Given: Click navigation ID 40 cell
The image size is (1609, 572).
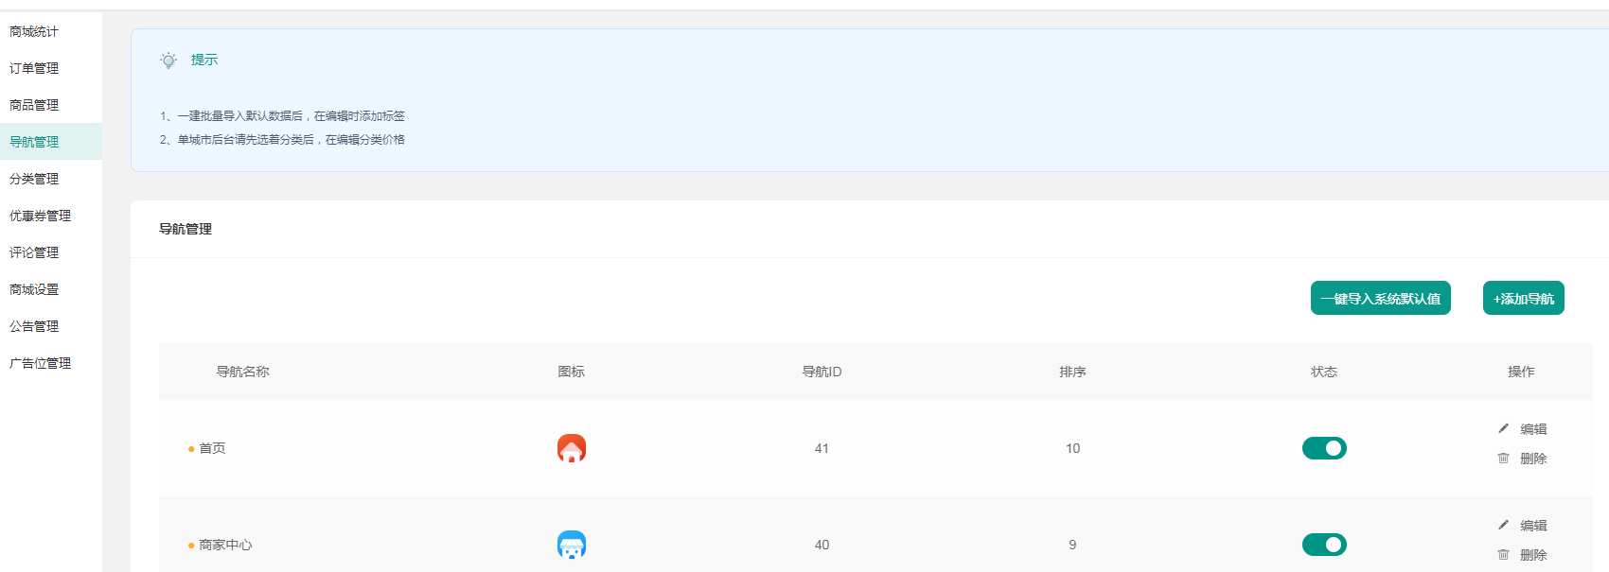Looking at the screenshot, I should click(822, 545).
